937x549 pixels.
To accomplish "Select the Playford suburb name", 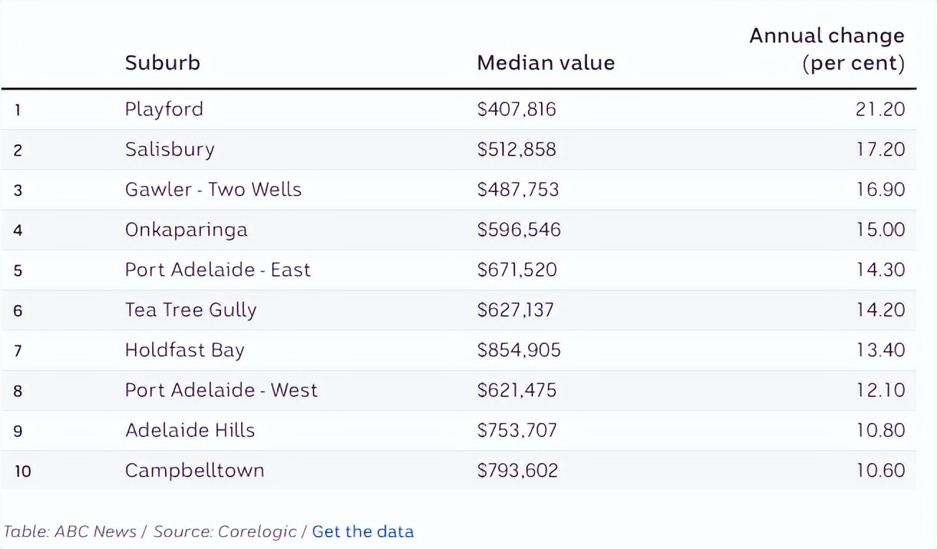I will pyautogui.click(x=164, y=109).
